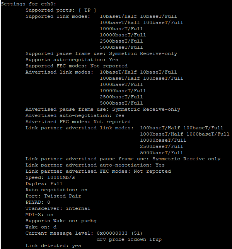
Task: Click 'Link partner advertised auto-negotiation: Yes' line
Action: pyautogui.click(x=95, y=165)
